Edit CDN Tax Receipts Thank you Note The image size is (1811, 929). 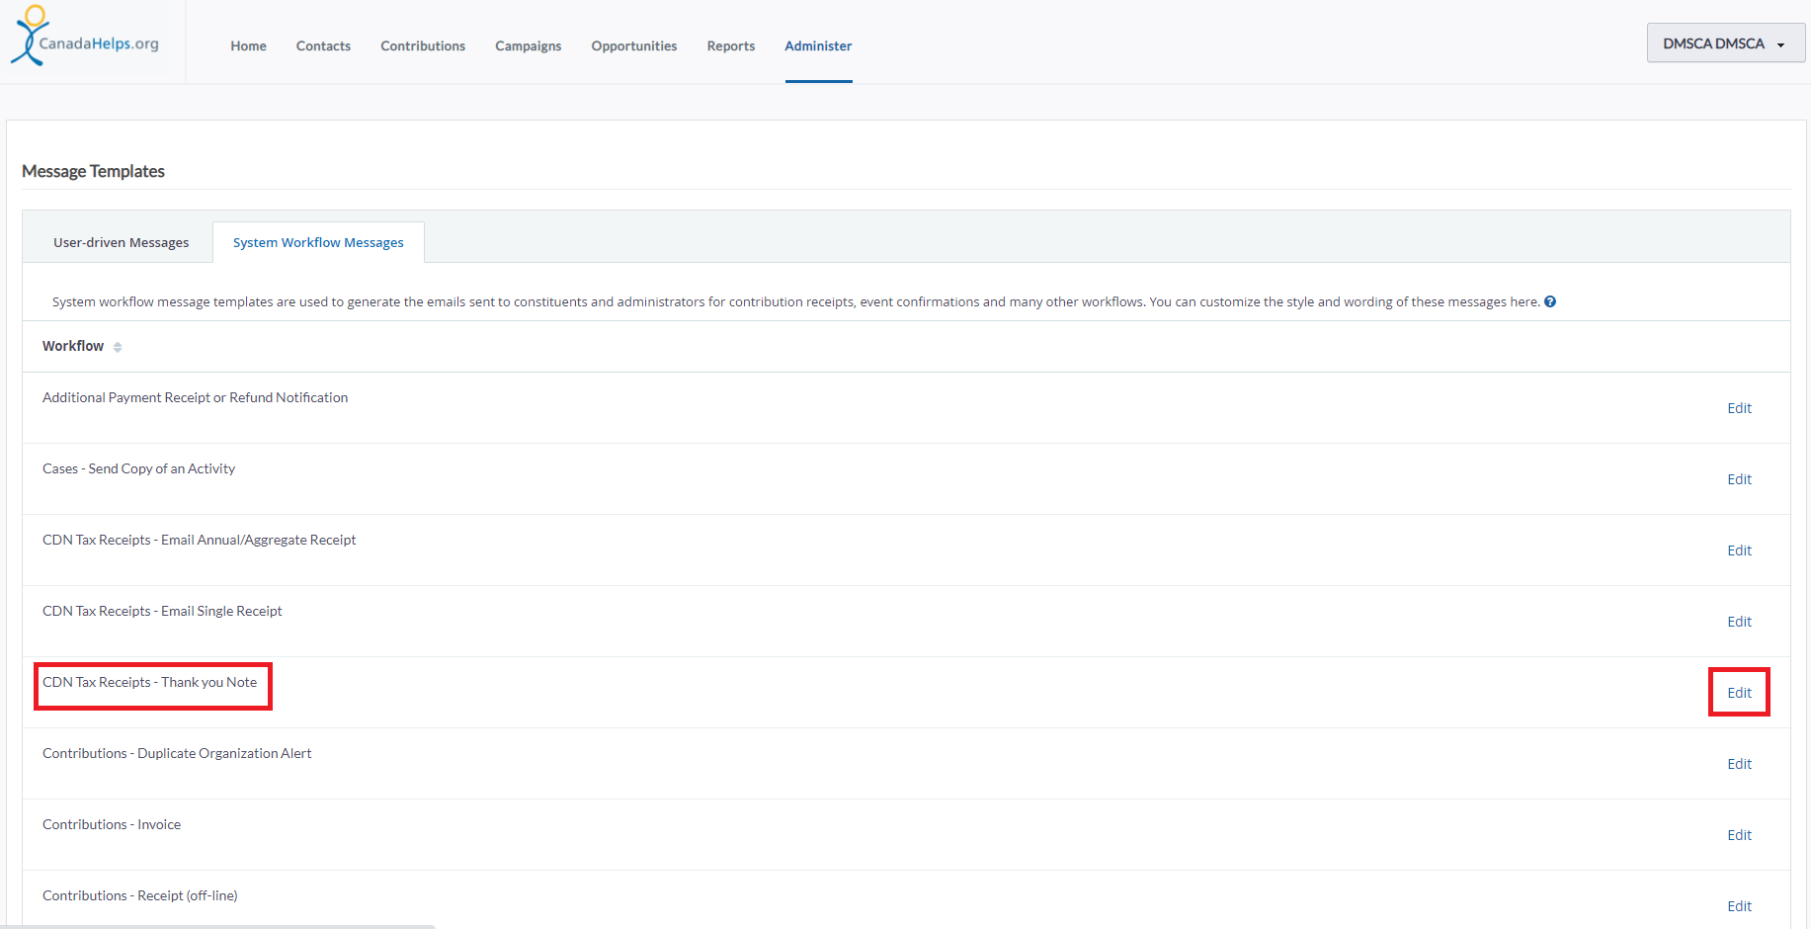point(1739,693)
